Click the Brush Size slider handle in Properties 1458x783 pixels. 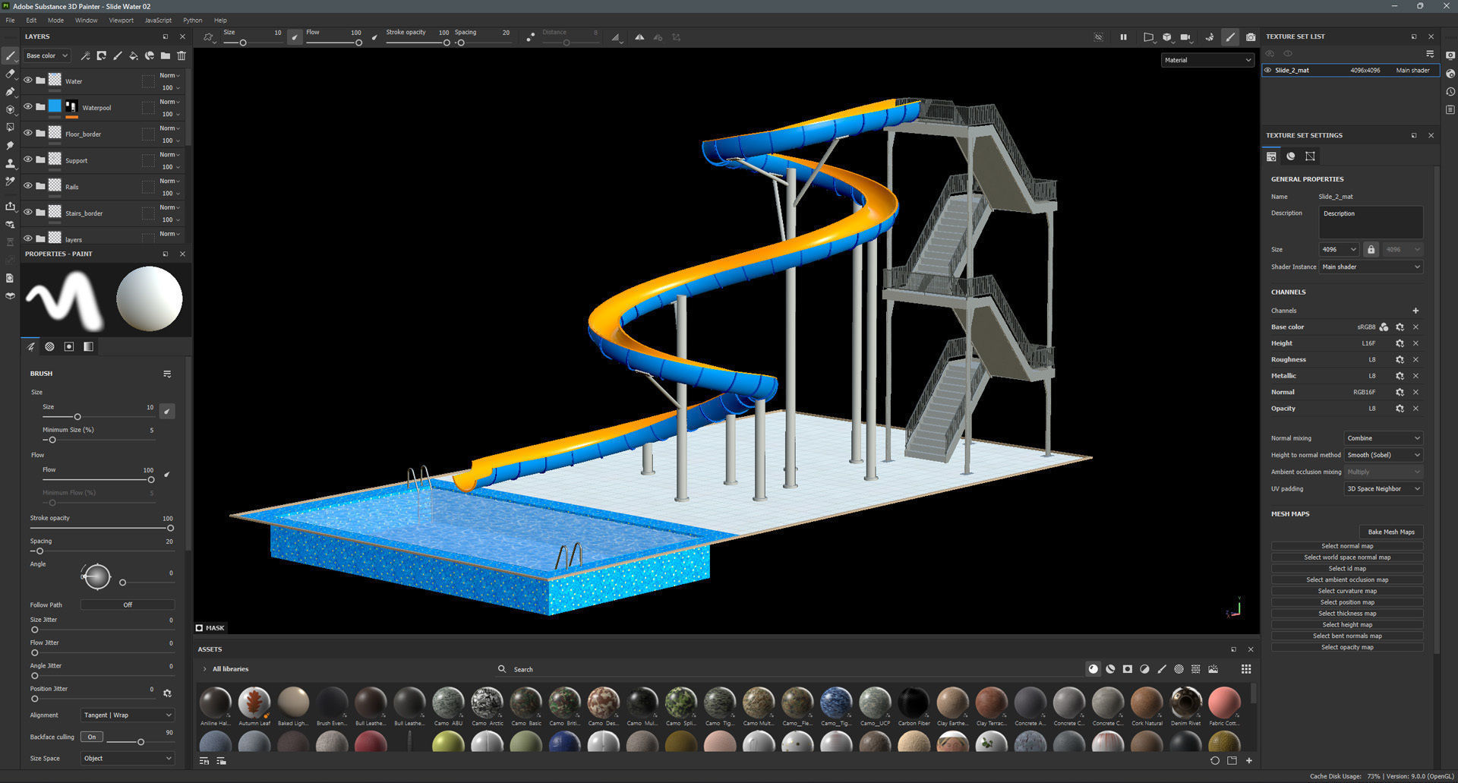[x=77, y=417]
